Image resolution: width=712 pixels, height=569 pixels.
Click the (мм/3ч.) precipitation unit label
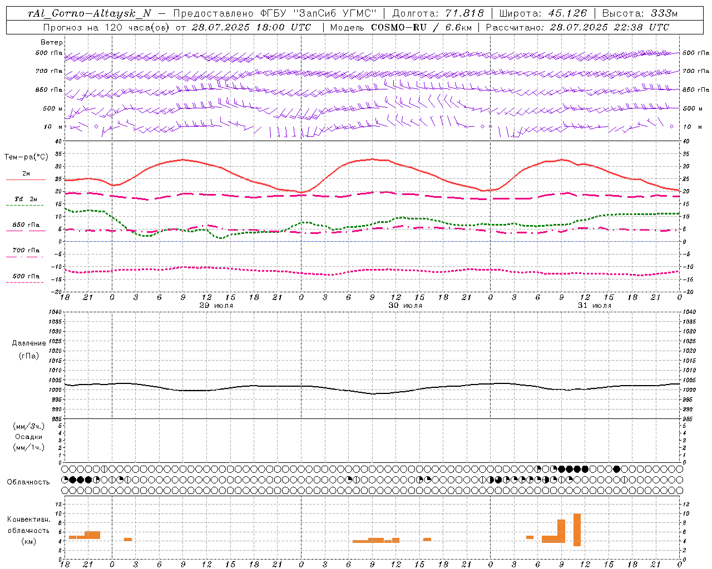coord(29,426)
